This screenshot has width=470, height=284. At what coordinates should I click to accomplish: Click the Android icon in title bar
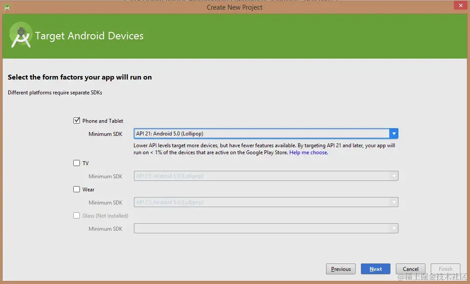(7, 7)
